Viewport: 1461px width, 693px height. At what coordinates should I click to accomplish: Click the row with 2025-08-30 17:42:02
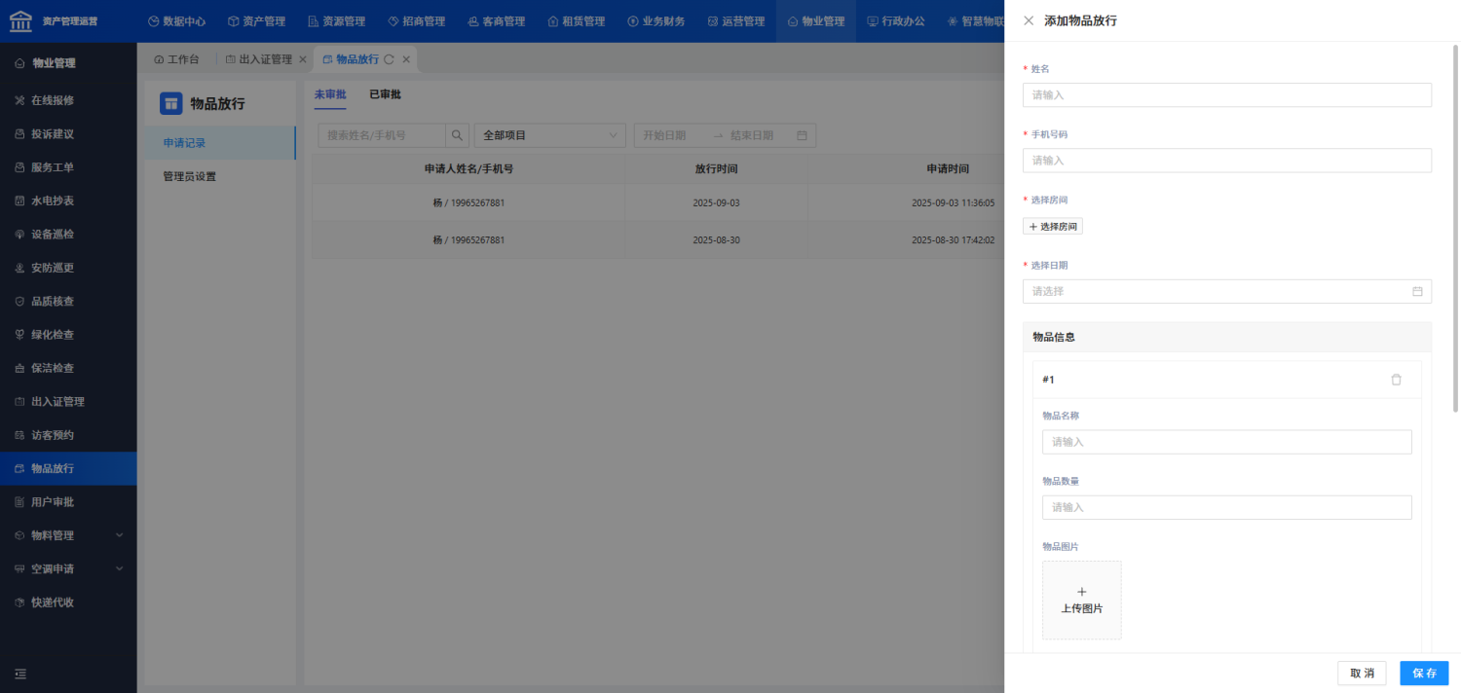pyautogui.click(x=657, y=239)
